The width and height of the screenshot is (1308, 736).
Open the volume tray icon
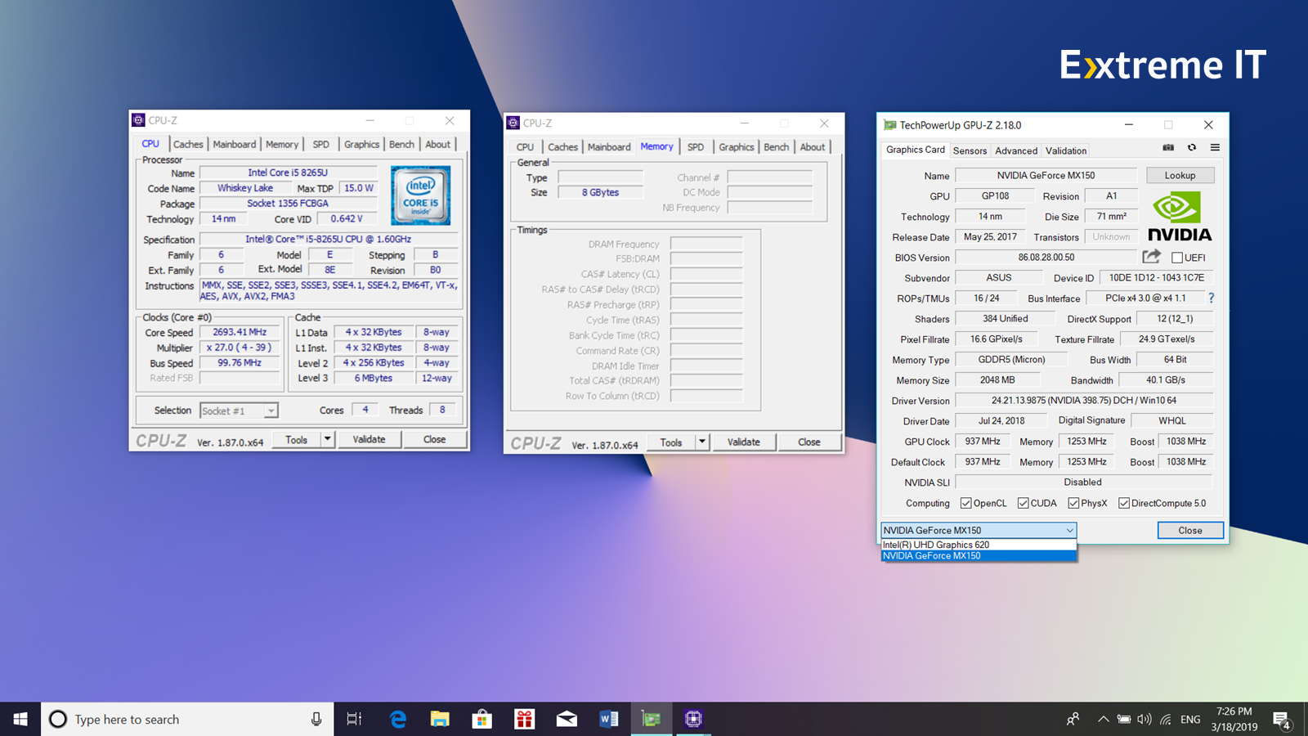coord(1144,719)
